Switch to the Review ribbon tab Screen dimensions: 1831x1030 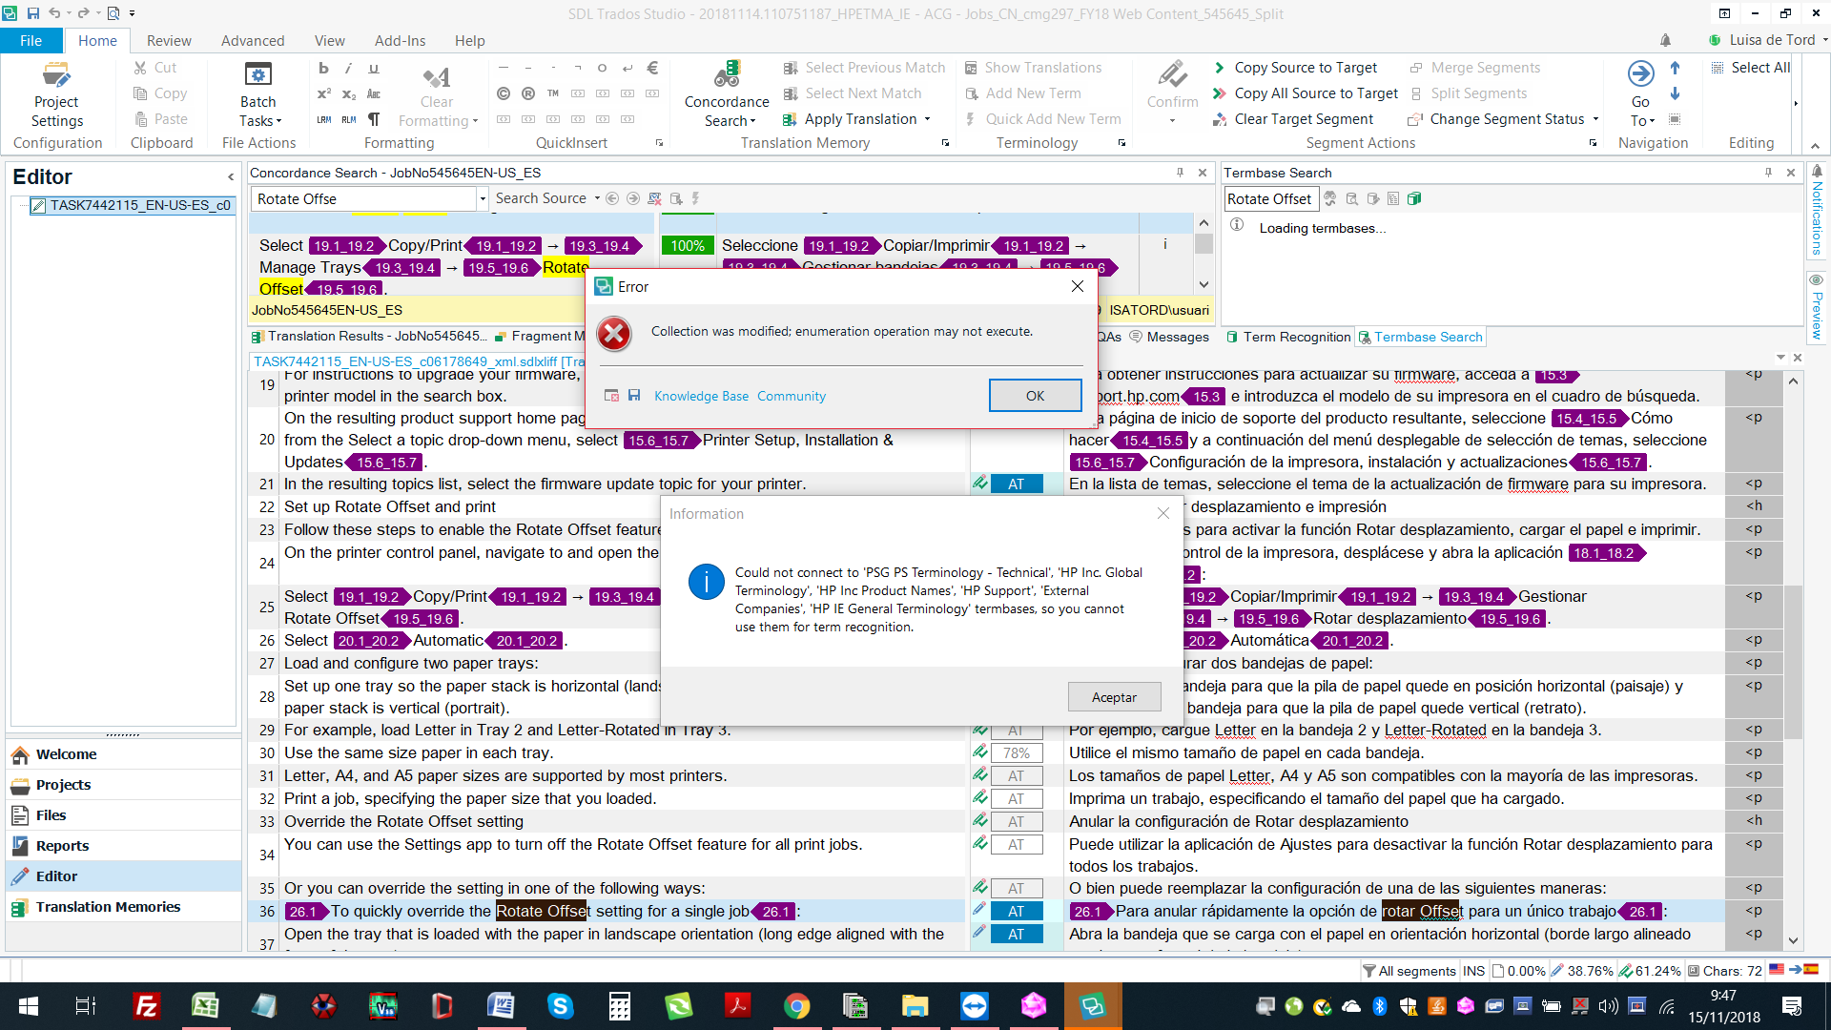[x=169, y=40]
